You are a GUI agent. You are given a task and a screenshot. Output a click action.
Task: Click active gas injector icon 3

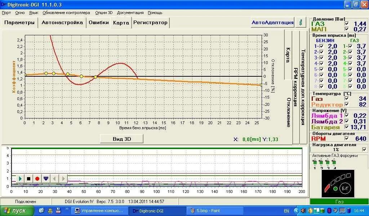click(327, 162)
